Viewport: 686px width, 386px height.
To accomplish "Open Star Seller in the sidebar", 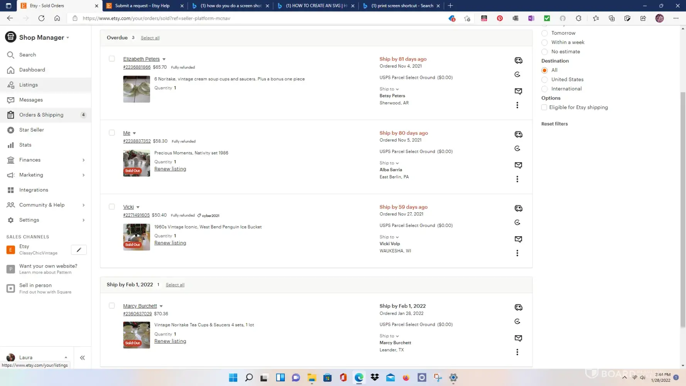I will [31, 130].
